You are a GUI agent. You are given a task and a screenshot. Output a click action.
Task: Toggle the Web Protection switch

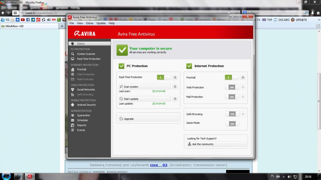232,87
